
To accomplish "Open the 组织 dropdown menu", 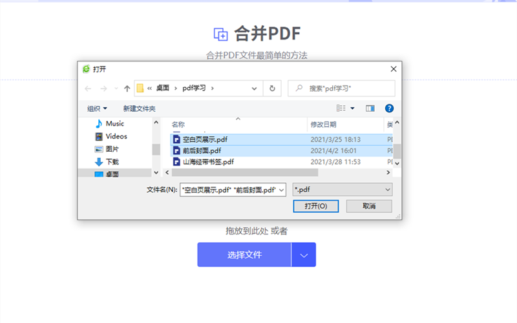I will (x=98, y=109).
